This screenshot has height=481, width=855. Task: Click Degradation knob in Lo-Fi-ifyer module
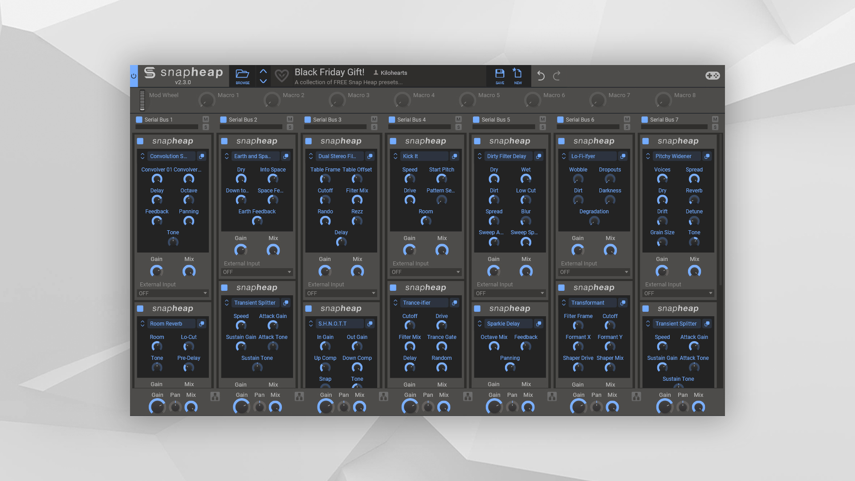[x=594, y=221]
